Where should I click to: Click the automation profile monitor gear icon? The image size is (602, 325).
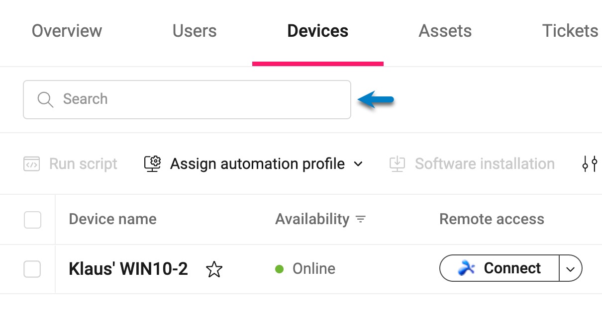click(x=152, y=163)
